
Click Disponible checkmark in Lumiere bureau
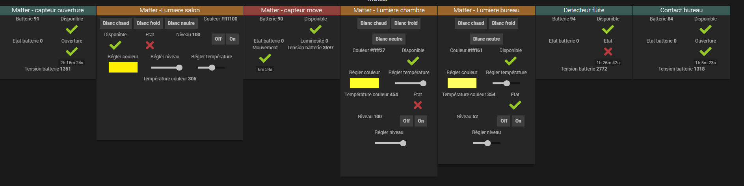(x=510, y=61)
